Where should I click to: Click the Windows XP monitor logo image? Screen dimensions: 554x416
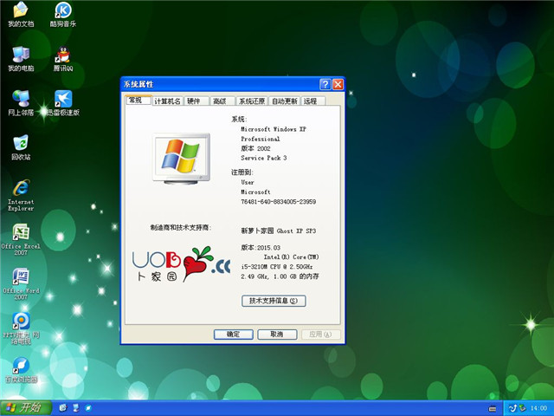182,158
